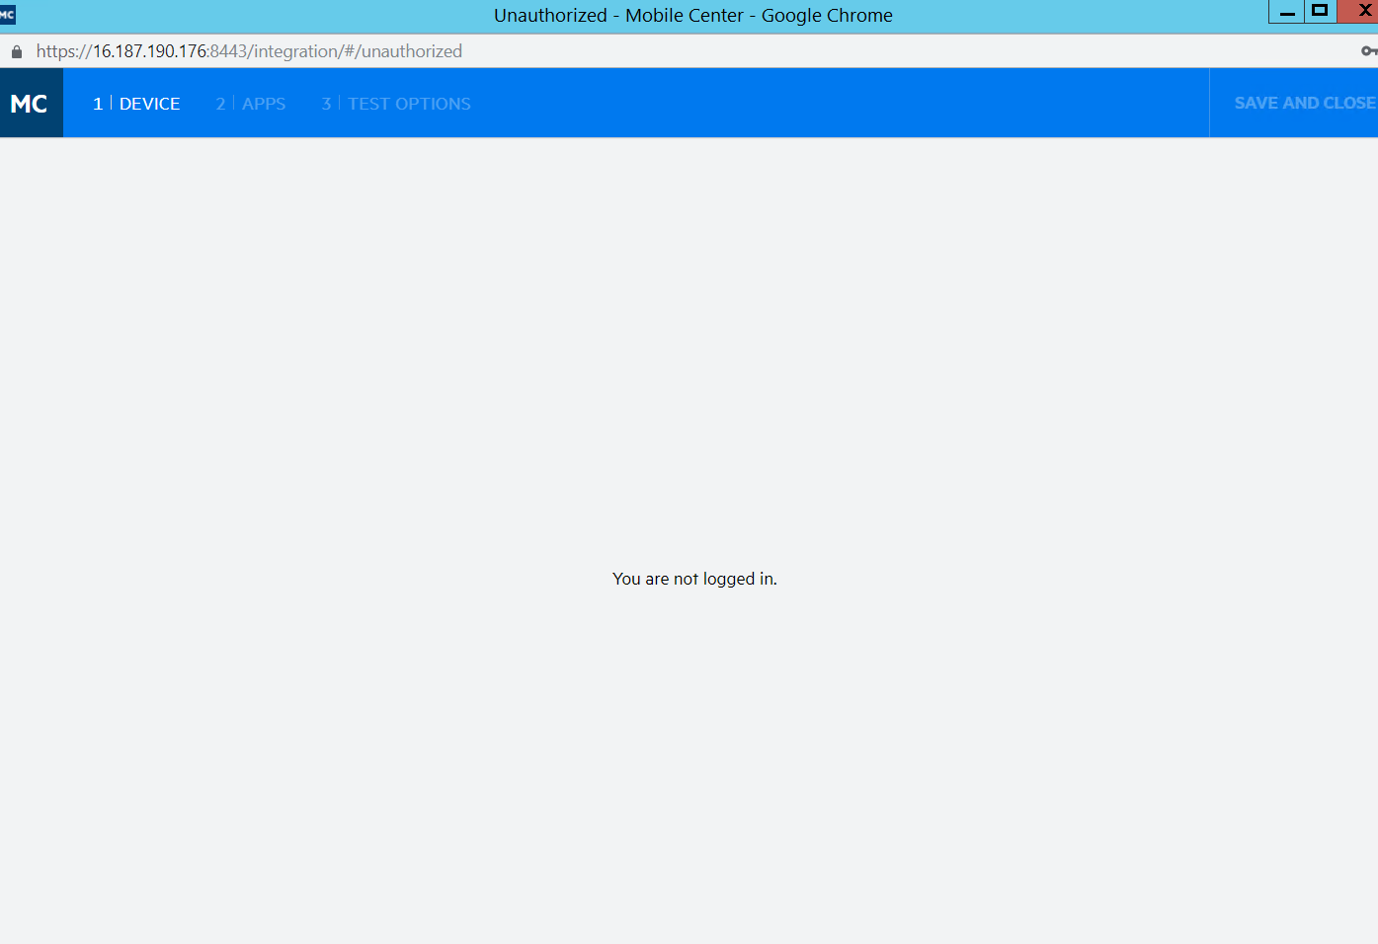Go to the TEST OPTIONS tab
This screenshot has width=1378, height=944.
tap(409, 104)
